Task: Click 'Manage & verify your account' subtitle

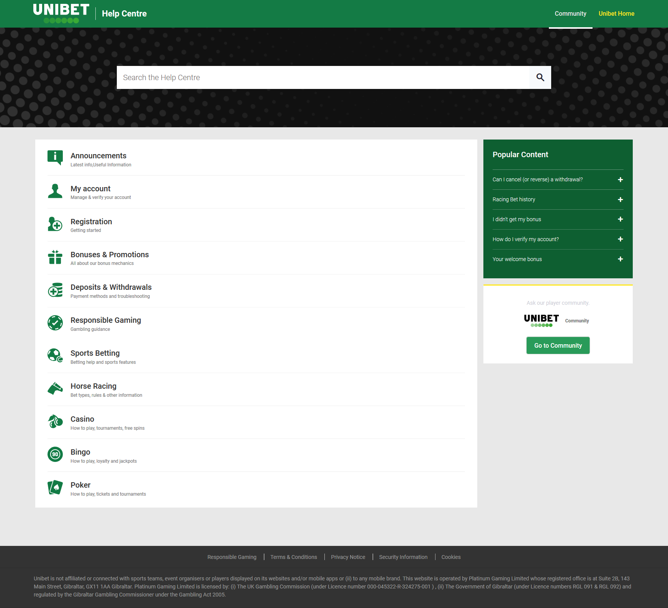Action: tap(101, 197)
